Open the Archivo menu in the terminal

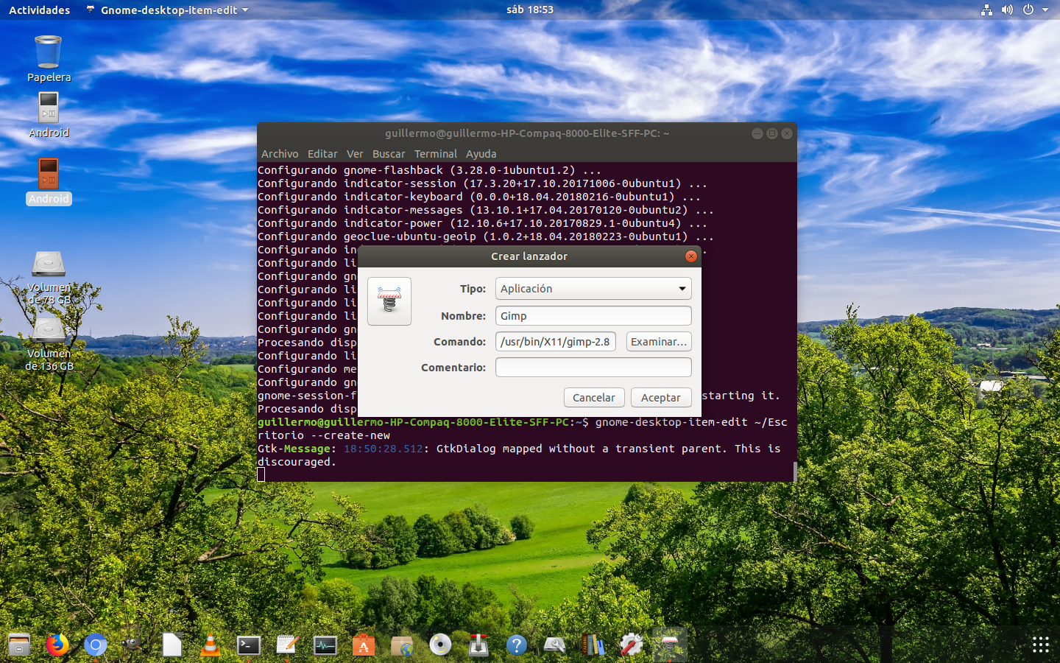pos(280,154)
